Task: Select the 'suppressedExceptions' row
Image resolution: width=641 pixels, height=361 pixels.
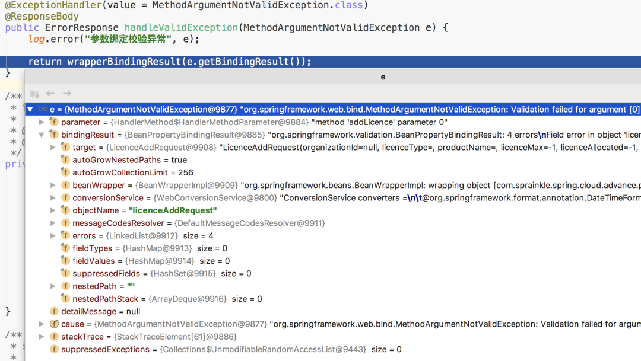Action: (333, 350)
